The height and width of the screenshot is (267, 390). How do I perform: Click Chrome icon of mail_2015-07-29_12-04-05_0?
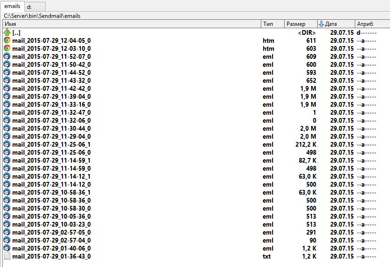(x=7, y=40)
